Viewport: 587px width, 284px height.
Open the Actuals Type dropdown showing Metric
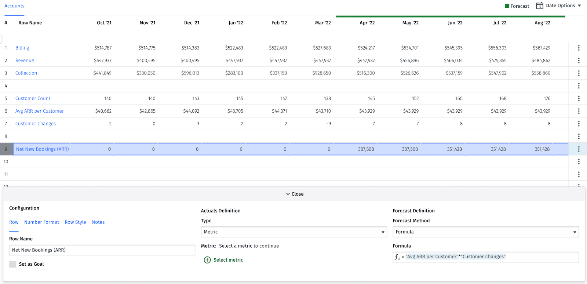(x=294, y=232)
